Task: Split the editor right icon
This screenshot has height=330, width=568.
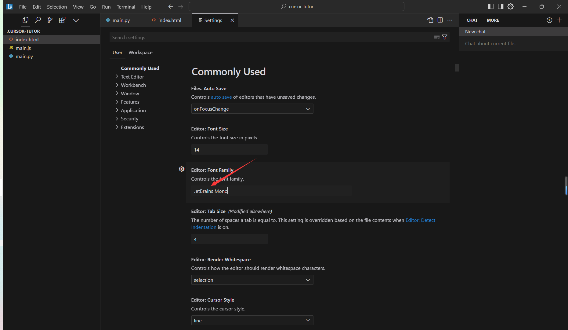Action: pyautogui.click(x=440, y=20)
